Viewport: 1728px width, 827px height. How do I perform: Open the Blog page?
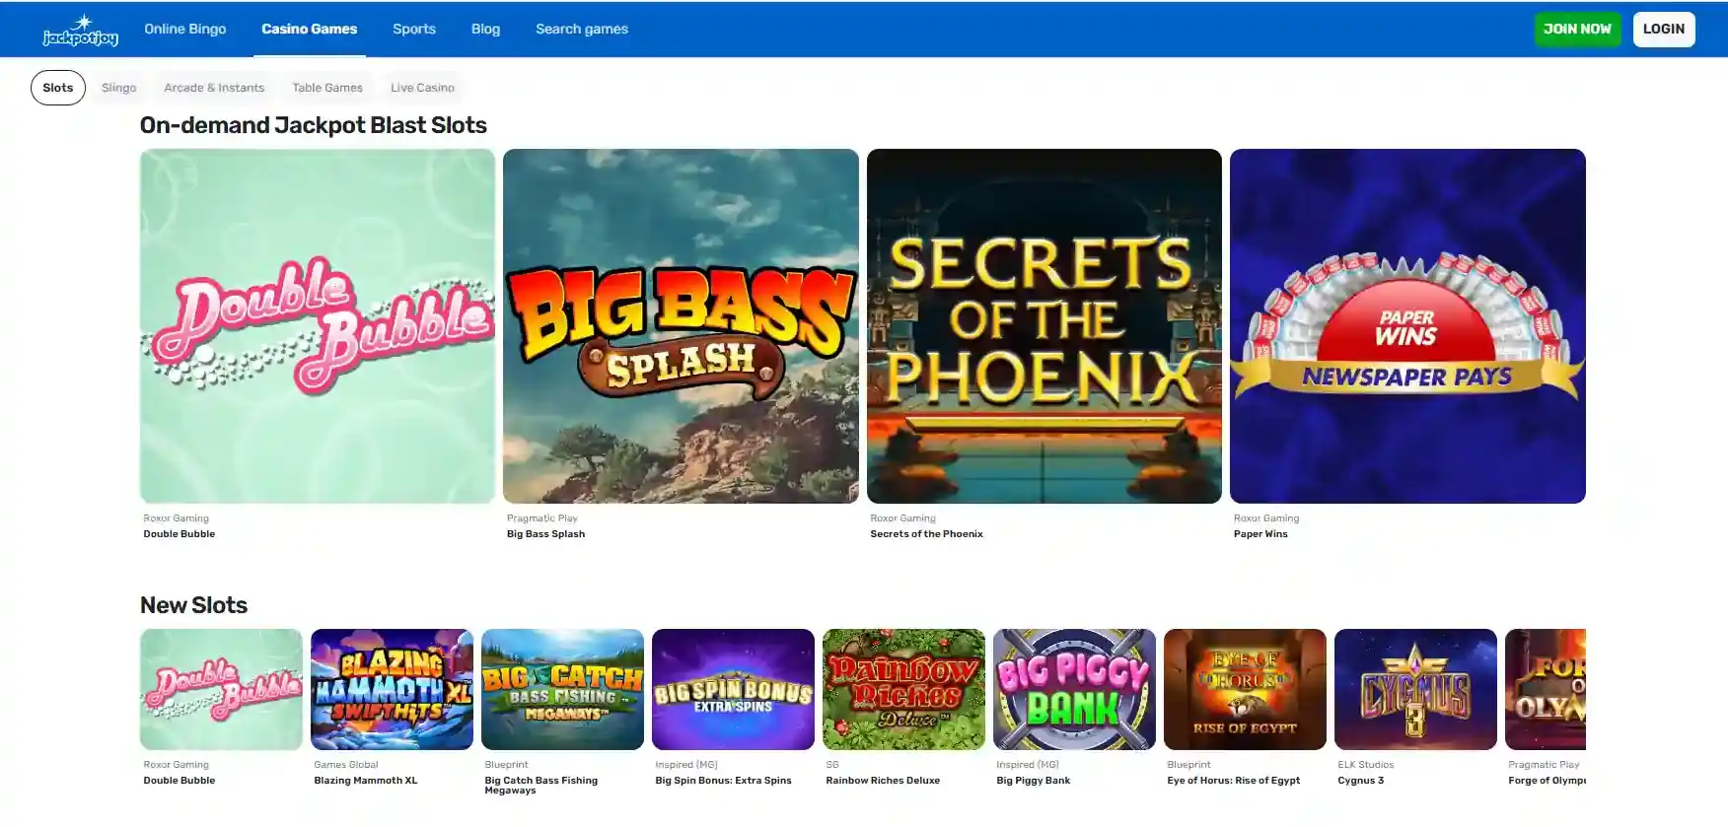[x=485, y=29]
